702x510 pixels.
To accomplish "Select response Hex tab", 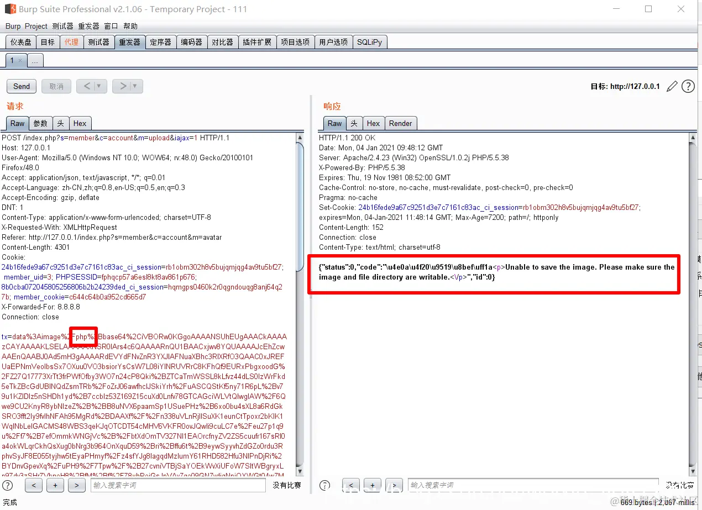I will point(373,123).
